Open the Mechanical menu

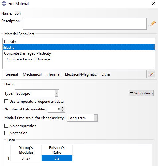point(32,74)
